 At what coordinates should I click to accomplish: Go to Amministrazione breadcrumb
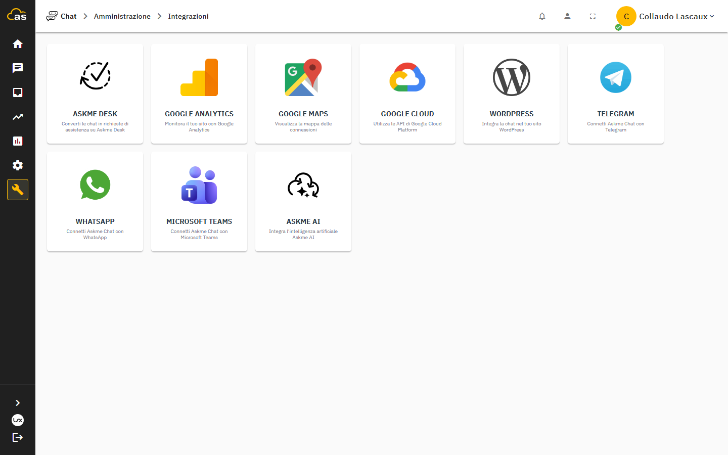[122, 16]
